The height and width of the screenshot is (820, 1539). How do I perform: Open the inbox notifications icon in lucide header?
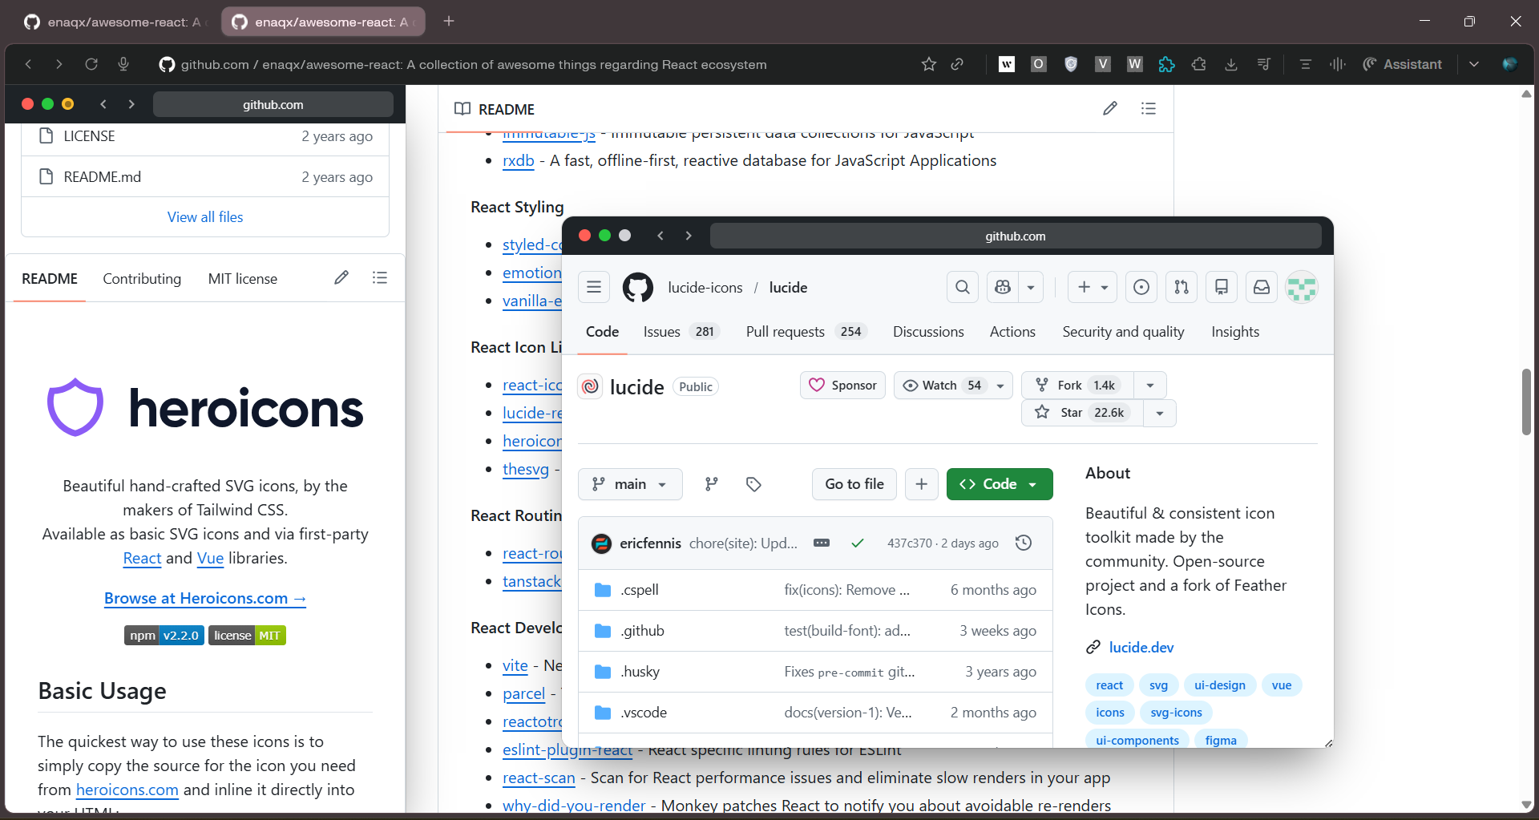tap(1262, 287)
